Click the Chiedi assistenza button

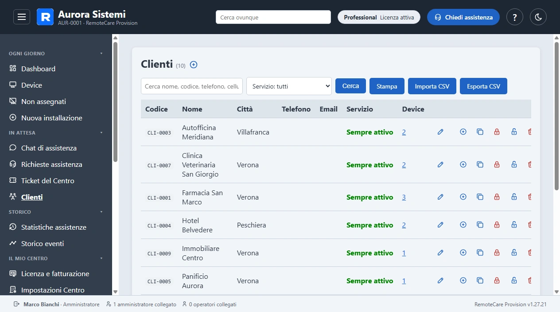click(x=463, y=17)
